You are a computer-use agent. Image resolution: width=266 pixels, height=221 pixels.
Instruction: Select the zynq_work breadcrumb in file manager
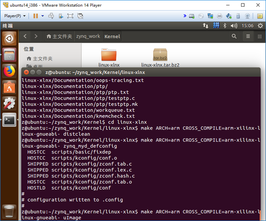88,37
